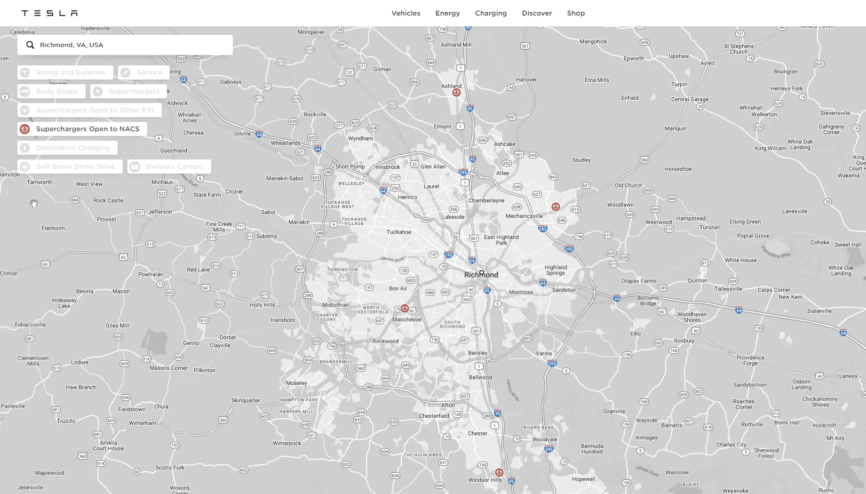This screenshot has width=866, height=494.
Task: Click the Sandston map label
Action: tap(564, 290)
